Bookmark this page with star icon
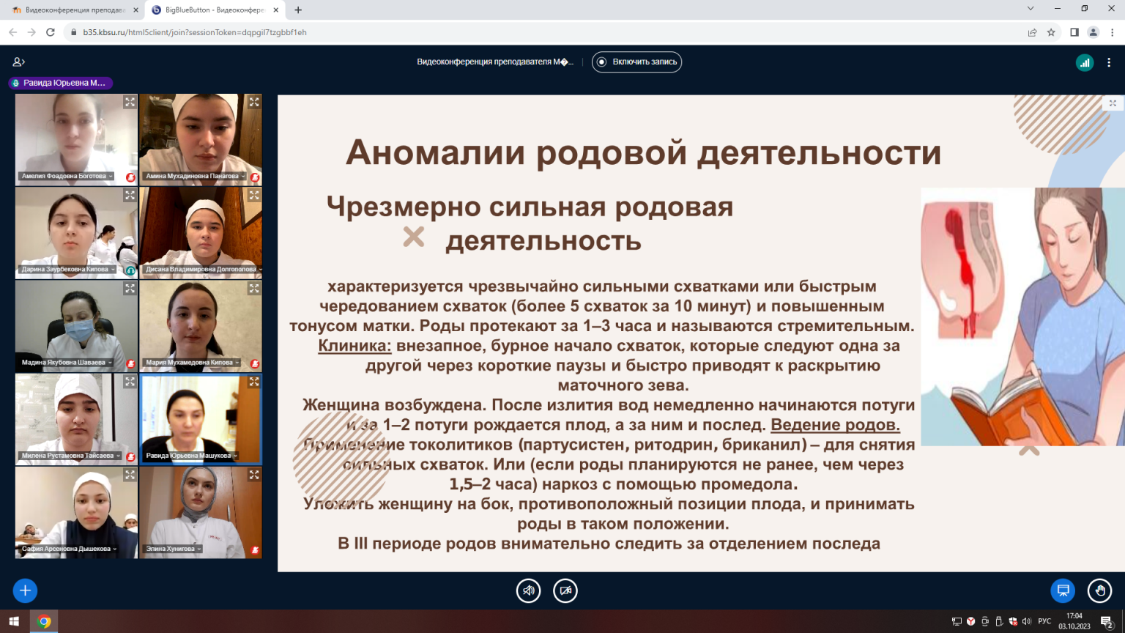 (x=1052, y=32)
